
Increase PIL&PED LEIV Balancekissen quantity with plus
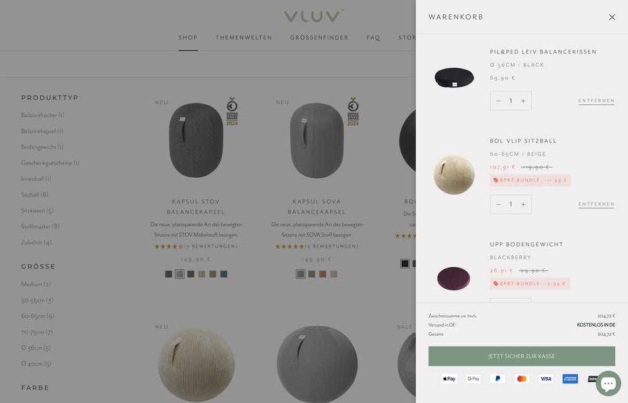coord(523,101)
